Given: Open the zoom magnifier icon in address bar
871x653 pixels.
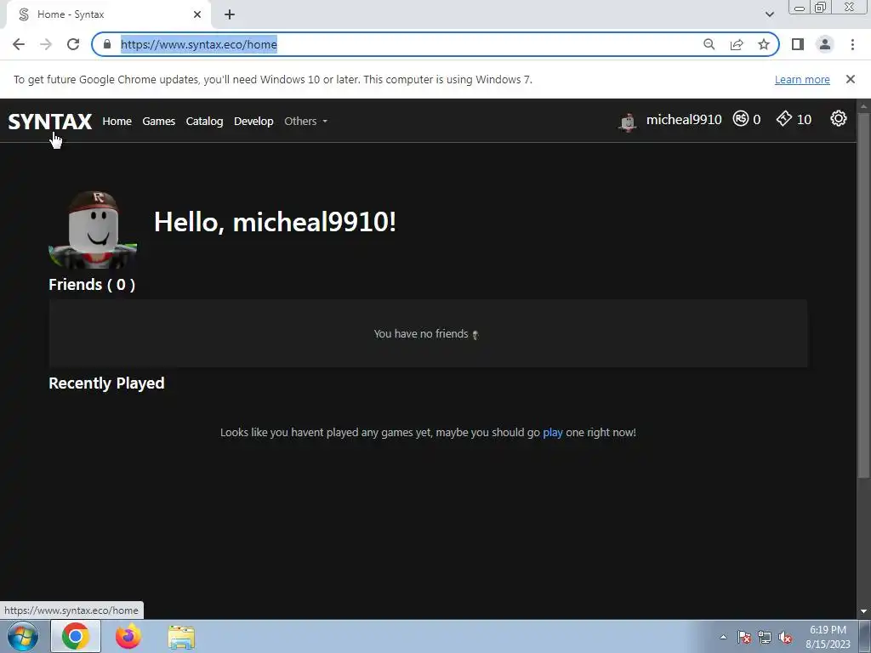Looking at the screenshot, I should click(x=709, y=44).
